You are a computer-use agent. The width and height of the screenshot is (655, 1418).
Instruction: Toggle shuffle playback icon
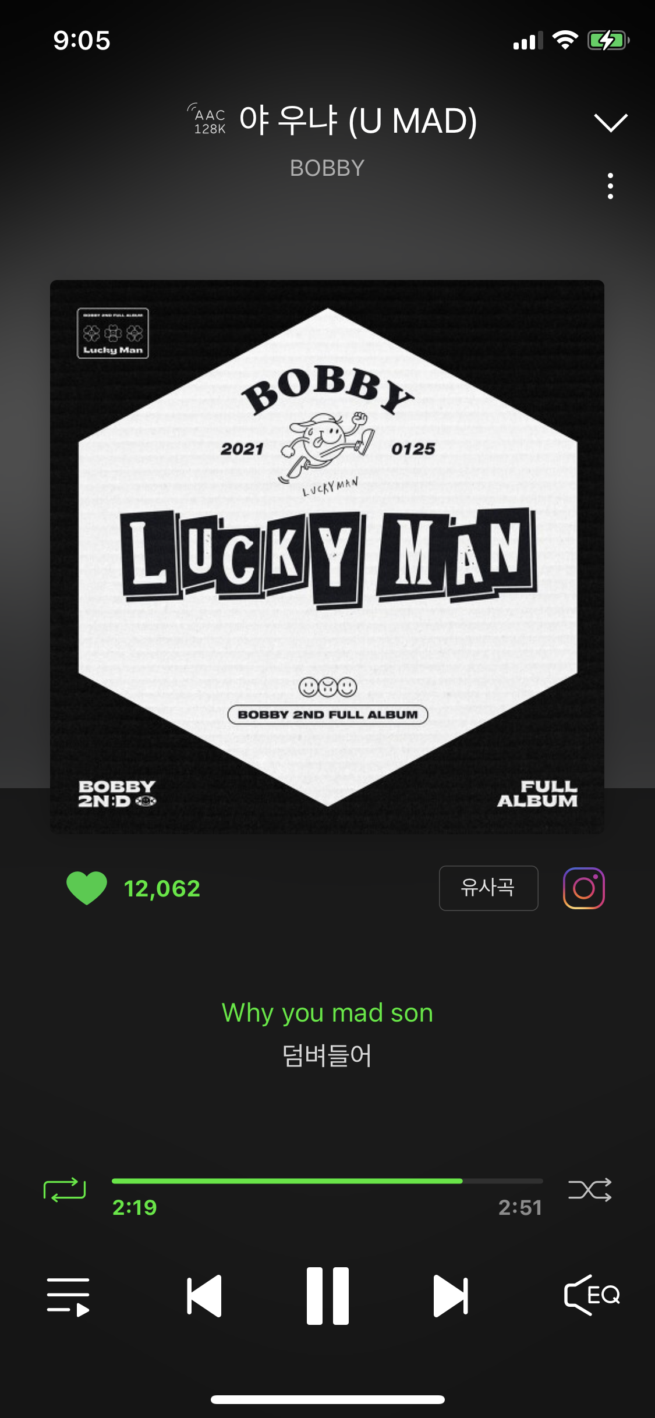click(590, 1190)
